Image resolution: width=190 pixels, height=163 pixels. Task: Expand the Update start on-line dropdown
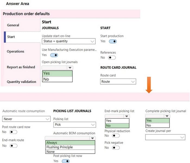point(69,41)
